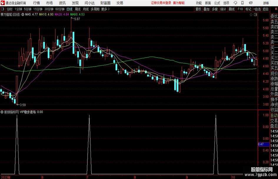
Task: Add stock with +自选 button
Action: 257,9
